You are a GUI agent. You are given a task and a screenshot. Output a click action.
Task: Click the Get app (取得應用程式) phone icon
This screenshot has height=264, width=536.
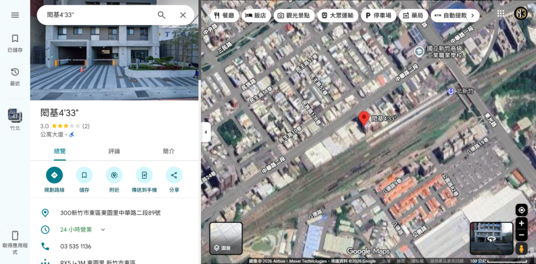15,243
